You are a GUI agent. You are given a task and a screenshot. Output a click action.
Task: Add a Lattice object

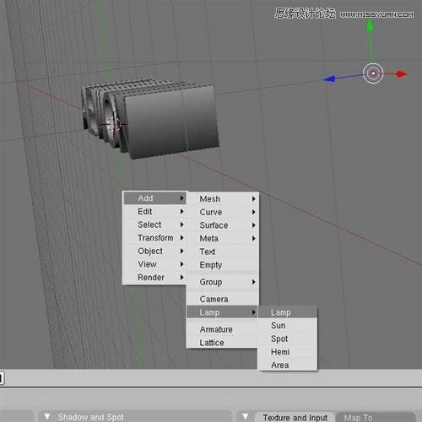(x=222, y=343)
